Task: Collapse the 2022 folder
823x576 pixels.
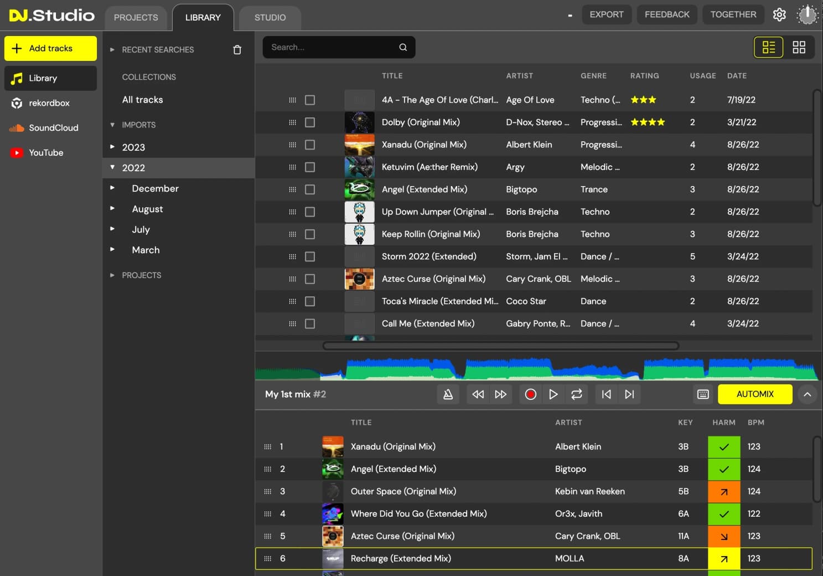Action: click(x=112, y=167)
